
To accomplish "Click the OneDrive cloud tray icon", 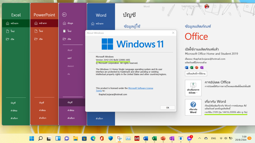I will (x=206, y=138).
